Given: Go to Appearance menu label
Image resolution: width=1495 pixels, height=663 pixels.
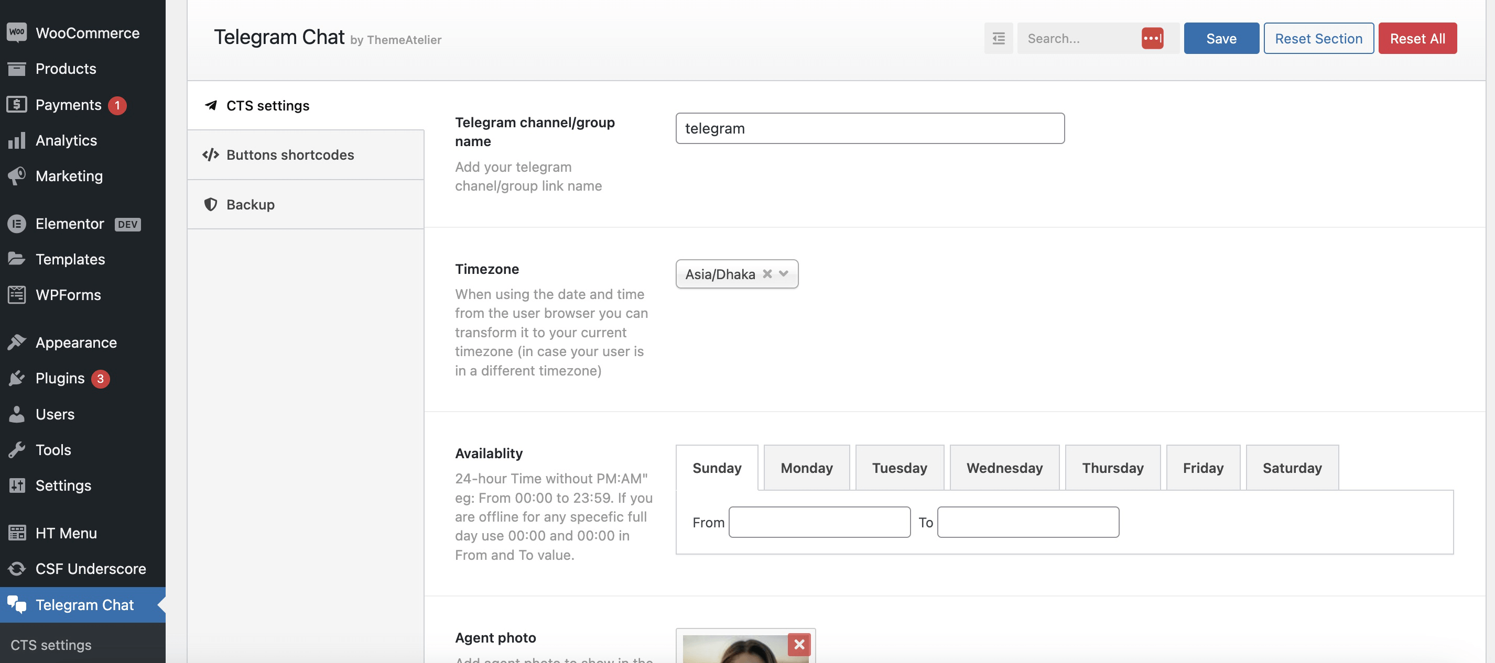Looking at the screenshot, I should (76, 342).
